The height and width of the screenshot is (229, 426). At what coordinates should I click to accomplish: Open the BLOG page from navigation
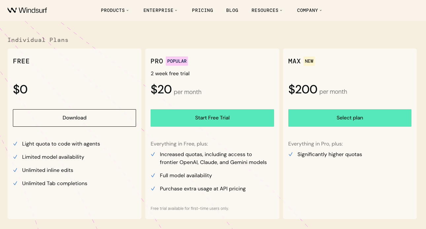coord(232,10)
